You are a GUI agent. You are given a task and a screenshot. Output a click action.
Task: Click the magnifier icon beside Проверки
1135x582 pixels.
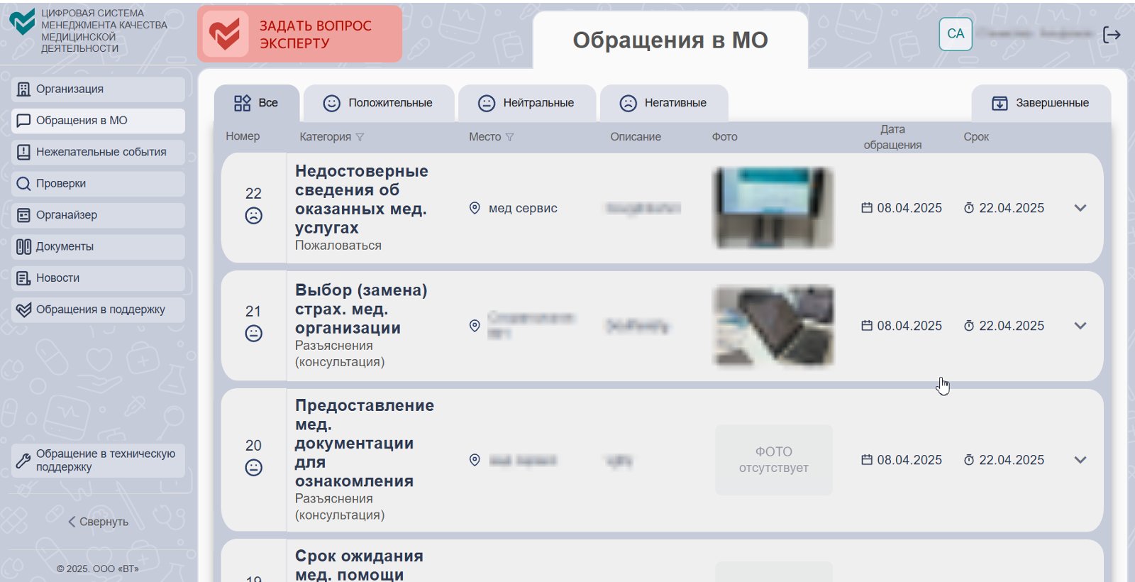23,184
